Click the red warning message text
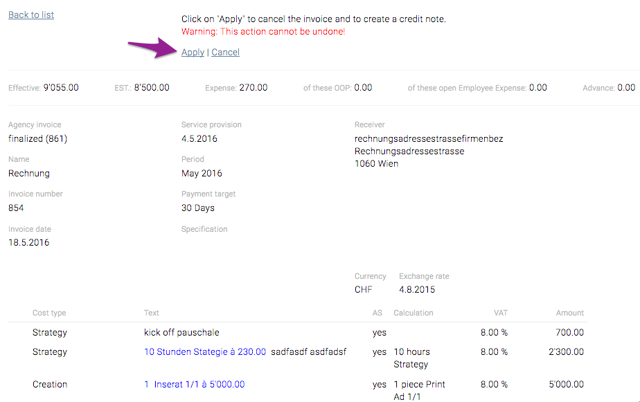 [263, 31]
